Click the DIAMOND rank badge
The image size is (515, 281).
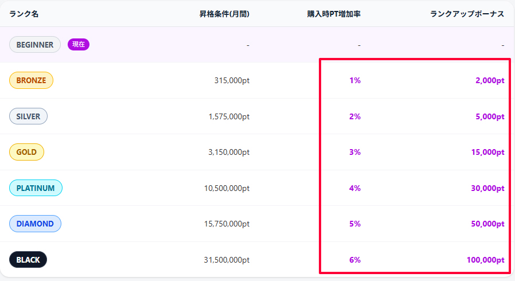click(35, 224)
